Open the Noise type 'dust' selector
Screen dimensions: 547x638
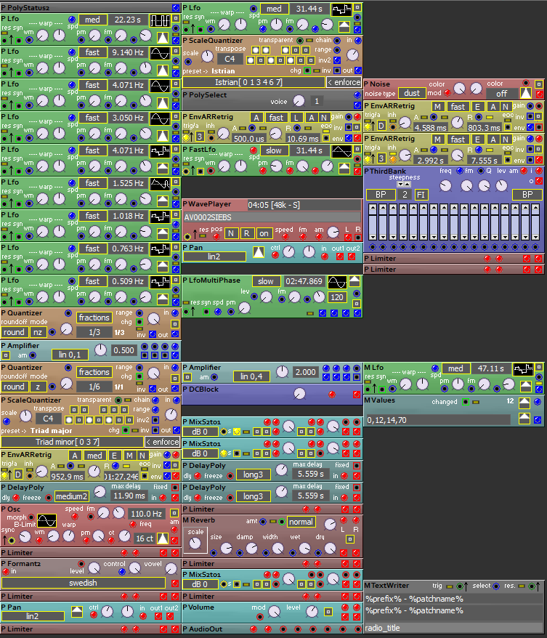[x=414, y=94]
